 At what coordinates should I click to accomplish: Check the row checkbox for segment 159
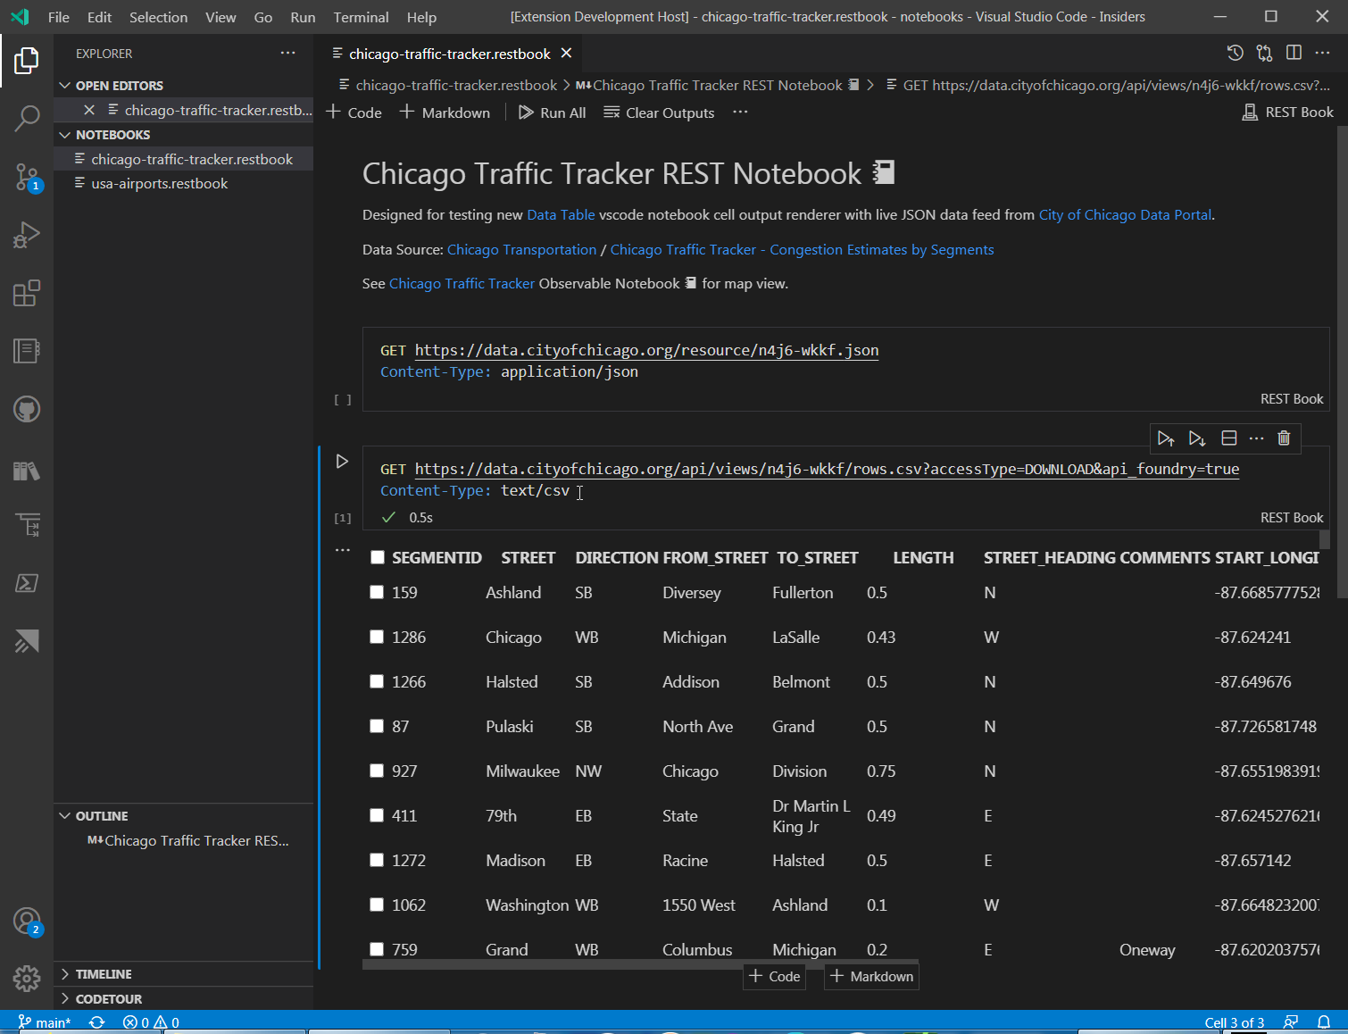[x=376, y=591]
